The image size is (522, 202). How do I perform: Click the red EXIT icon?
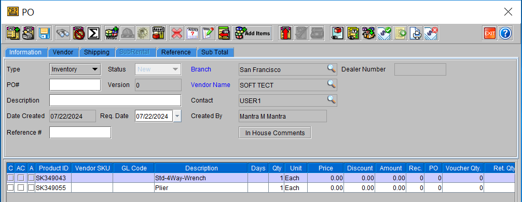(x=489, y=33)
